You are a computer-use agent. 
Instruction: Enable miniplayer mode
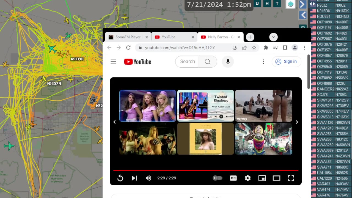[262, 178]
